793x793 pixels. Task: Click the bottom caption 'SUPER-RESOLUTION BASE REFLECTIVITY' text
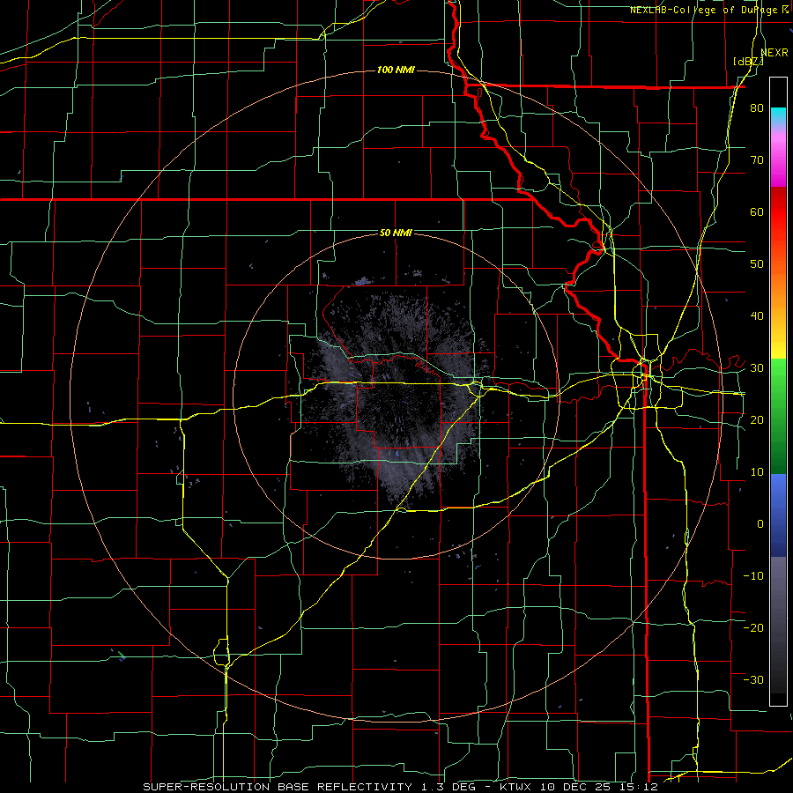click(x=278, y=787)
